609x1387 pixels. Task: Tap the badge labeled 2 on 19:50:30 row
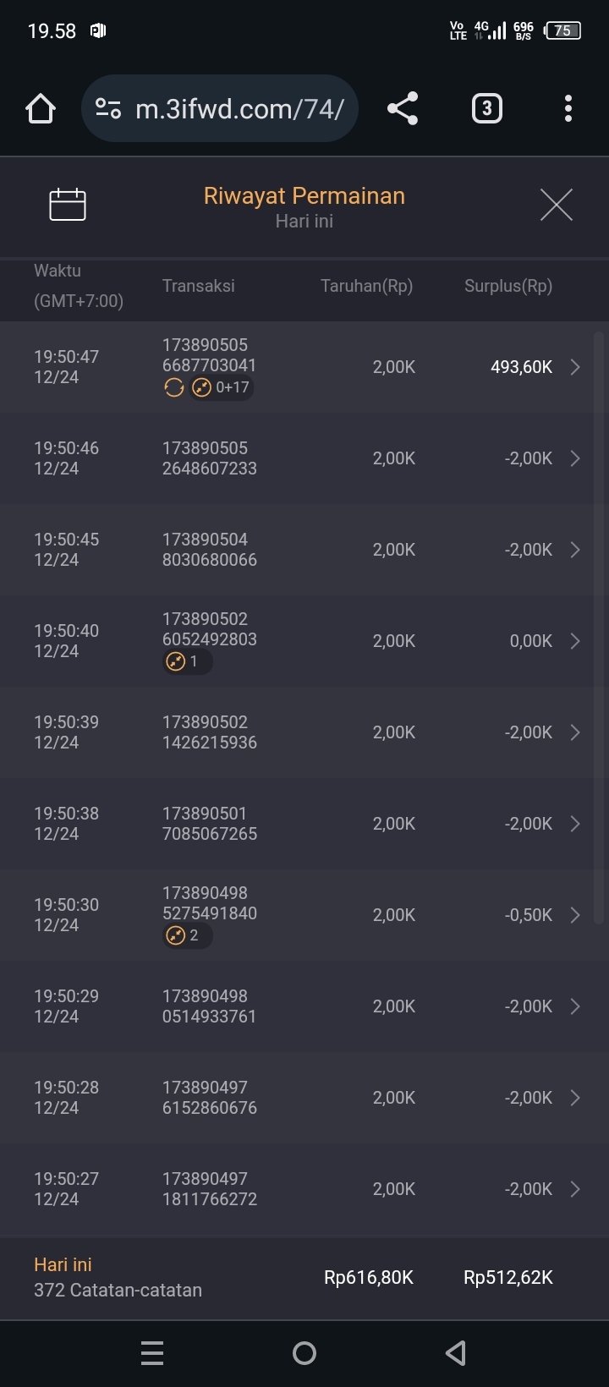187,935
